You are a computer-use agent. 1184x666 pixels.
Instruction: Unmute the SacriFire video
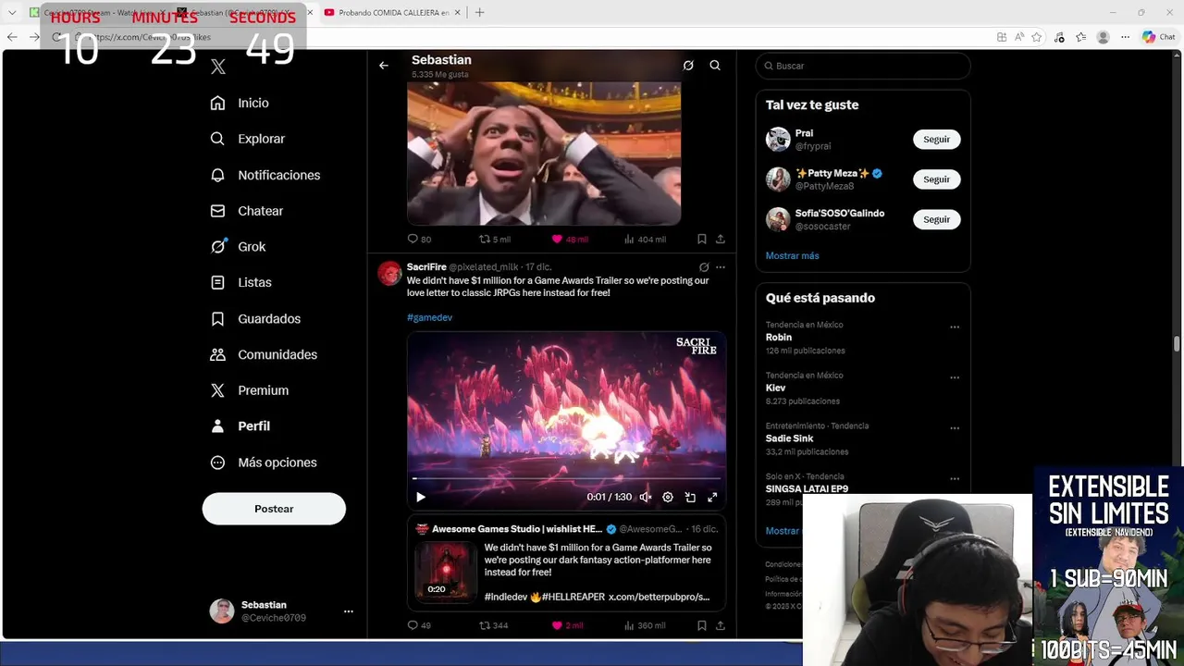pos(646,497)
